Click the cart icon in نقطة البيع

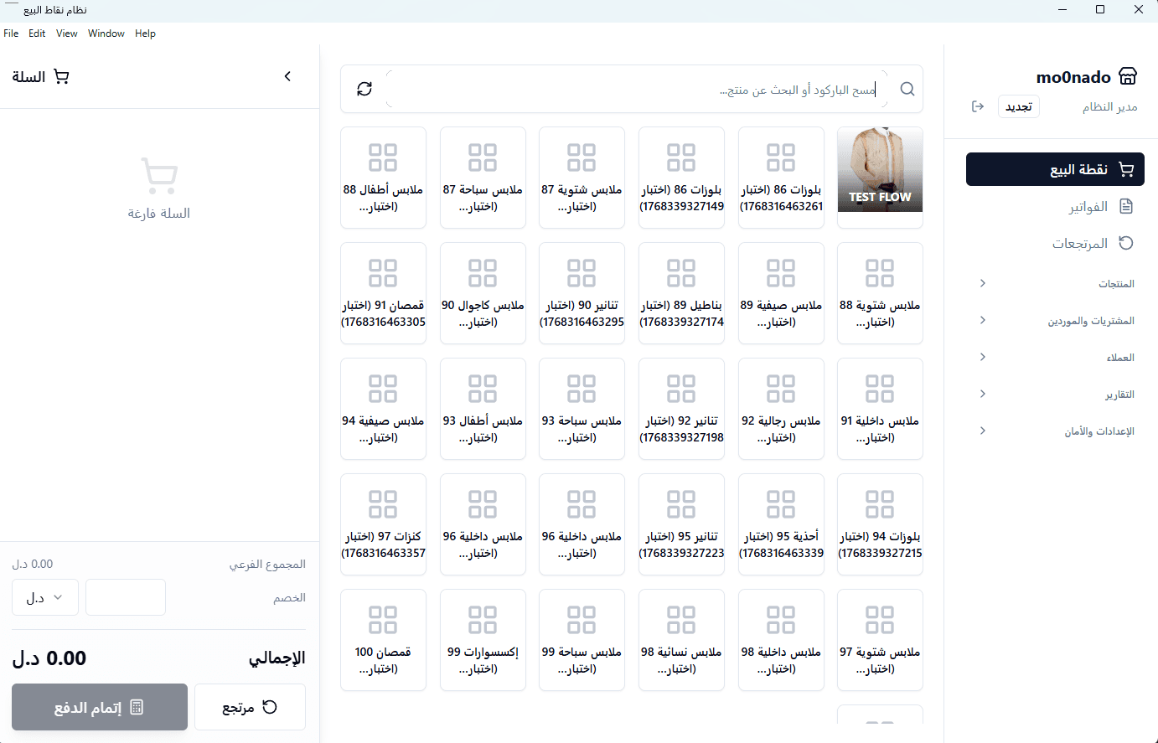(1126, 169)
